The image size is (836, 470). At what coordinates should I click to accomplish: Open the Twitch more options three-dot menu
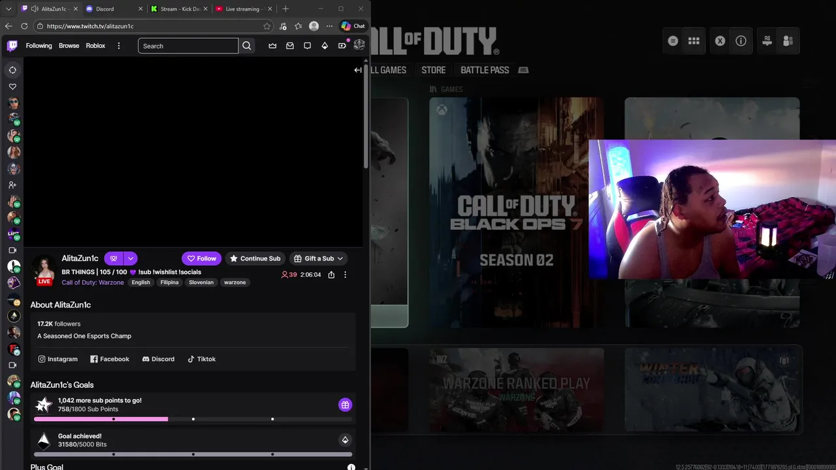[118, 46]
